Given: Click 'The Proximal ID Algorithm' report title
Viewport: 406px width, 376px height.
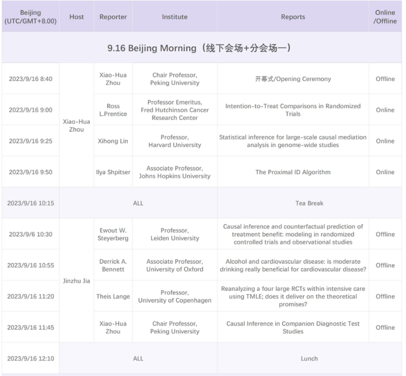Looking at the screenshot, I should (293, 172).
